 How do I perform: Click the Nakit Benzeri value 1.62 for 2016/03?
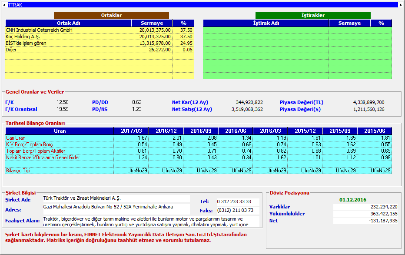pyautogui.click(x=282, y=157)
